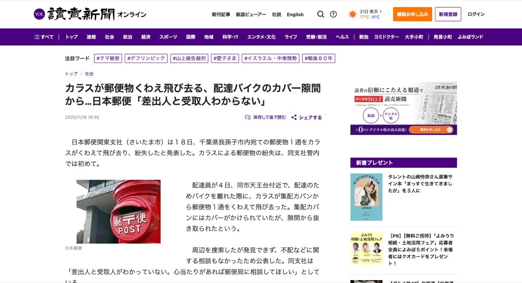Open 山崎怜奈さん直筆サイン本 present link
Viewport: 522px width, 283px height.
click(420, 184)
